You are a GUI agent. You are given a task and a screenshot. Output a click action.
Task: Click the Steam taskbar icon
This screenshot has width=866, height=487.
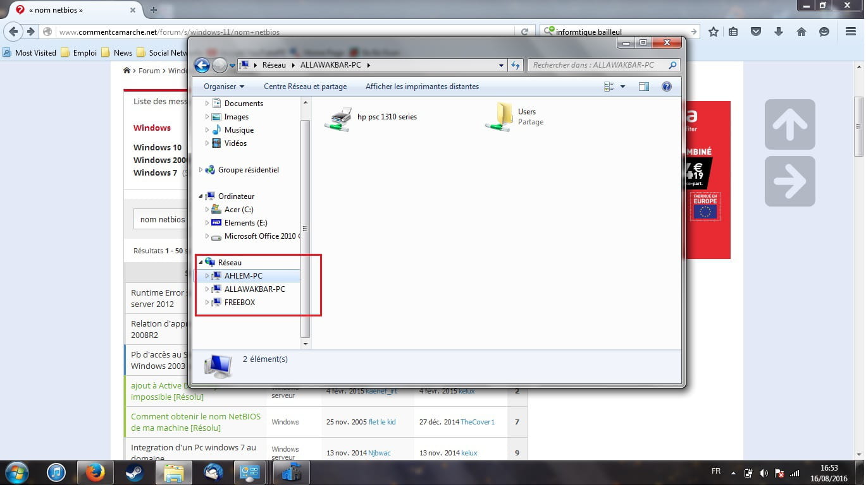click(134, 472)
